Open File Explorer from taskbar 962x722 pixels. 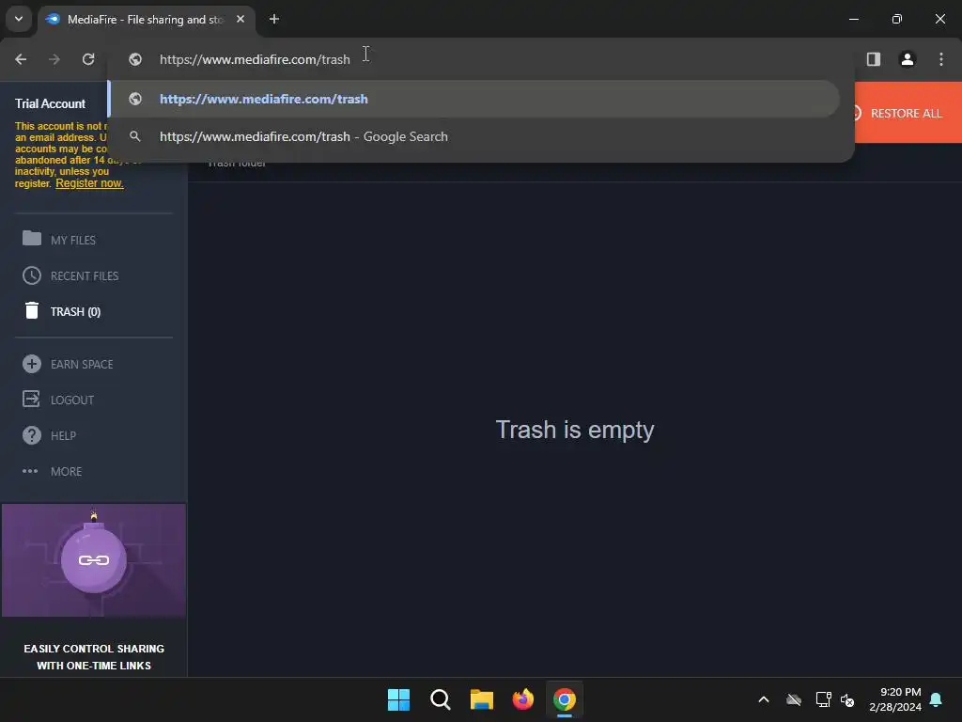[482, 699]
